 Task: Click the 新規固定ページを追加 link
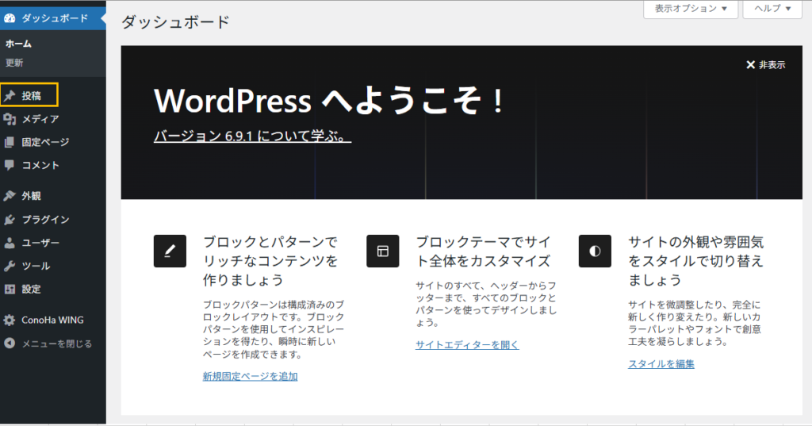click(250, 376)
